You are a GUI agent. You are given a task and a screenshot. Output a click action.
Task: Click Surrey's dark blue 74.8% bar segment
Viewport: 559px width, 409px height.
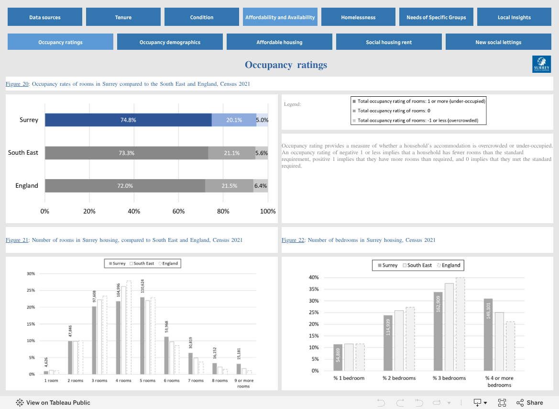128,120
